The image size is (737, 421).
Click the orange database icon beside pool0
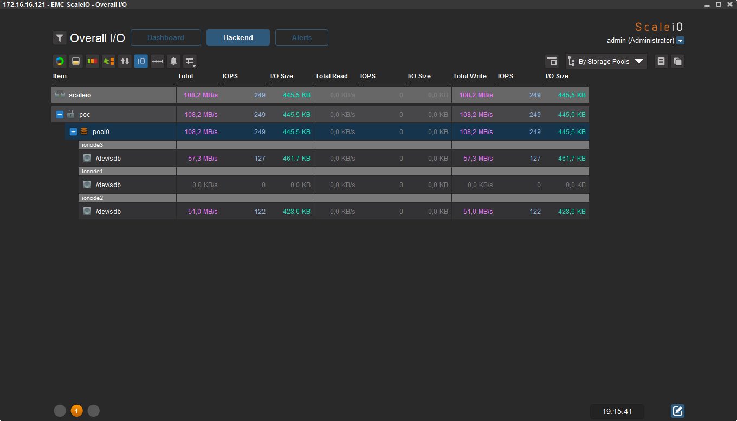(x=84, y=131)
